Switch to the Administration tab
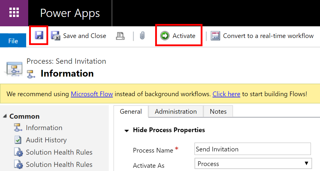This screenshot has height=171, width=320. pyautogui.click(x=175, y=111)
